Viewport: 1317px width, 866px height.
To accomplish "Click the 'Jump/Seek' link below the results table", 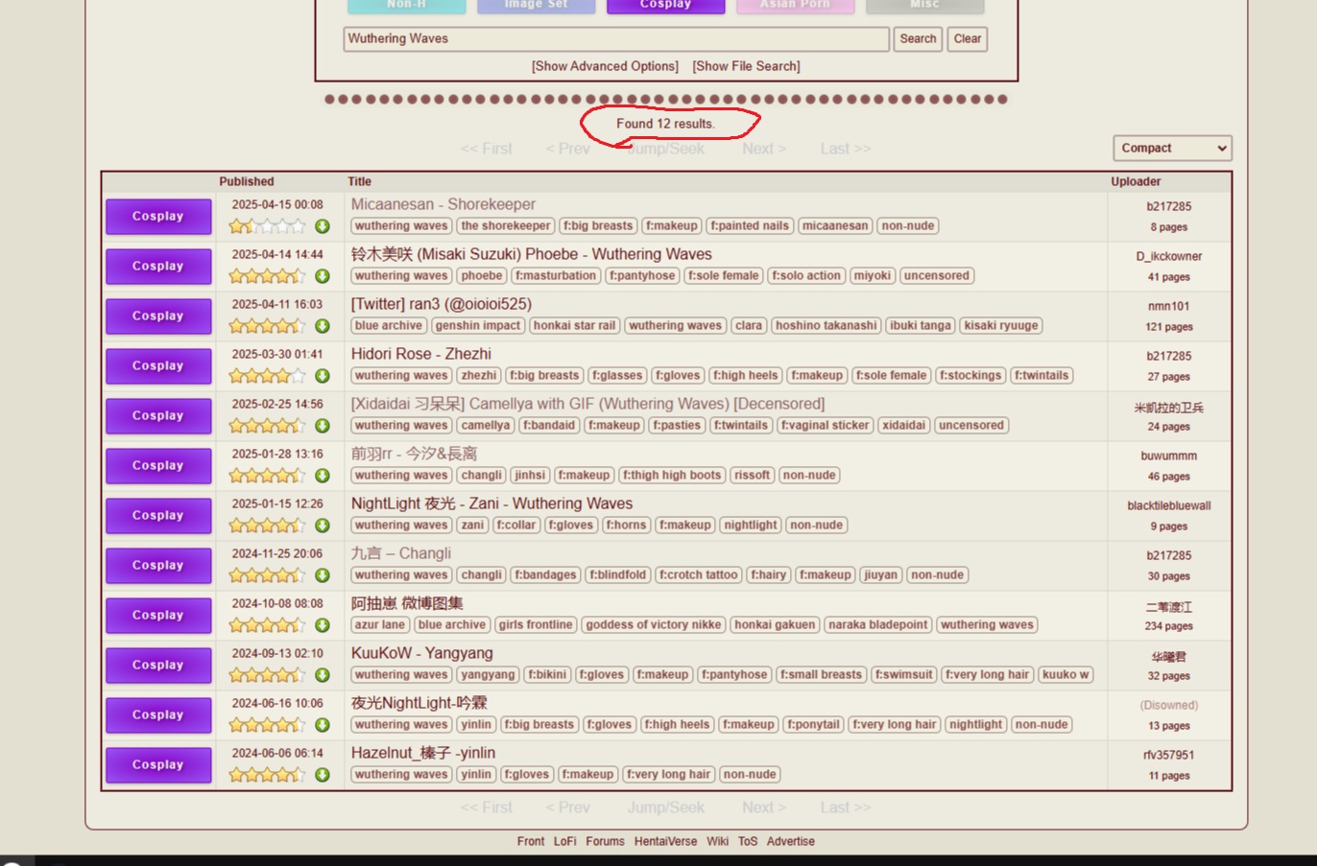I will 666,807.
